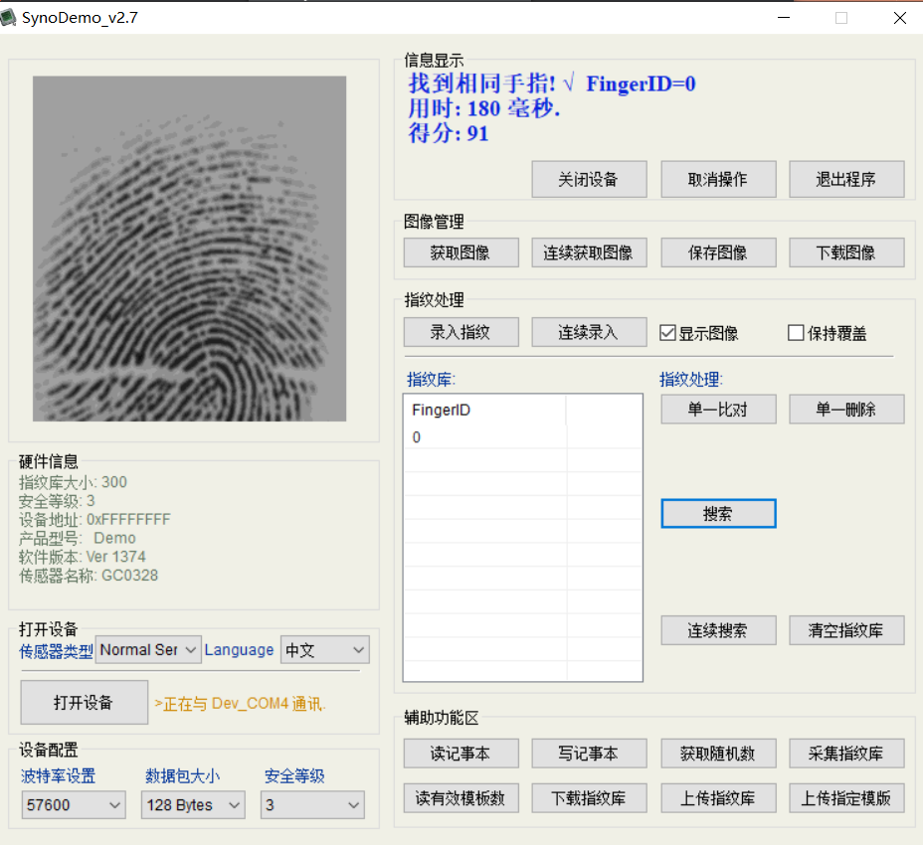Click the 获取图像 button
The width and height of the screenshot is (923, 845).
point(460,252)
